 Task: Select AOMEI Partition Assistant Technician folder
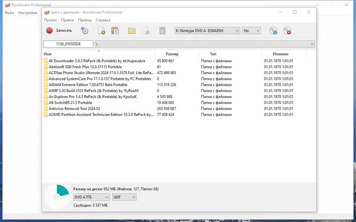[x=101, y=115]
